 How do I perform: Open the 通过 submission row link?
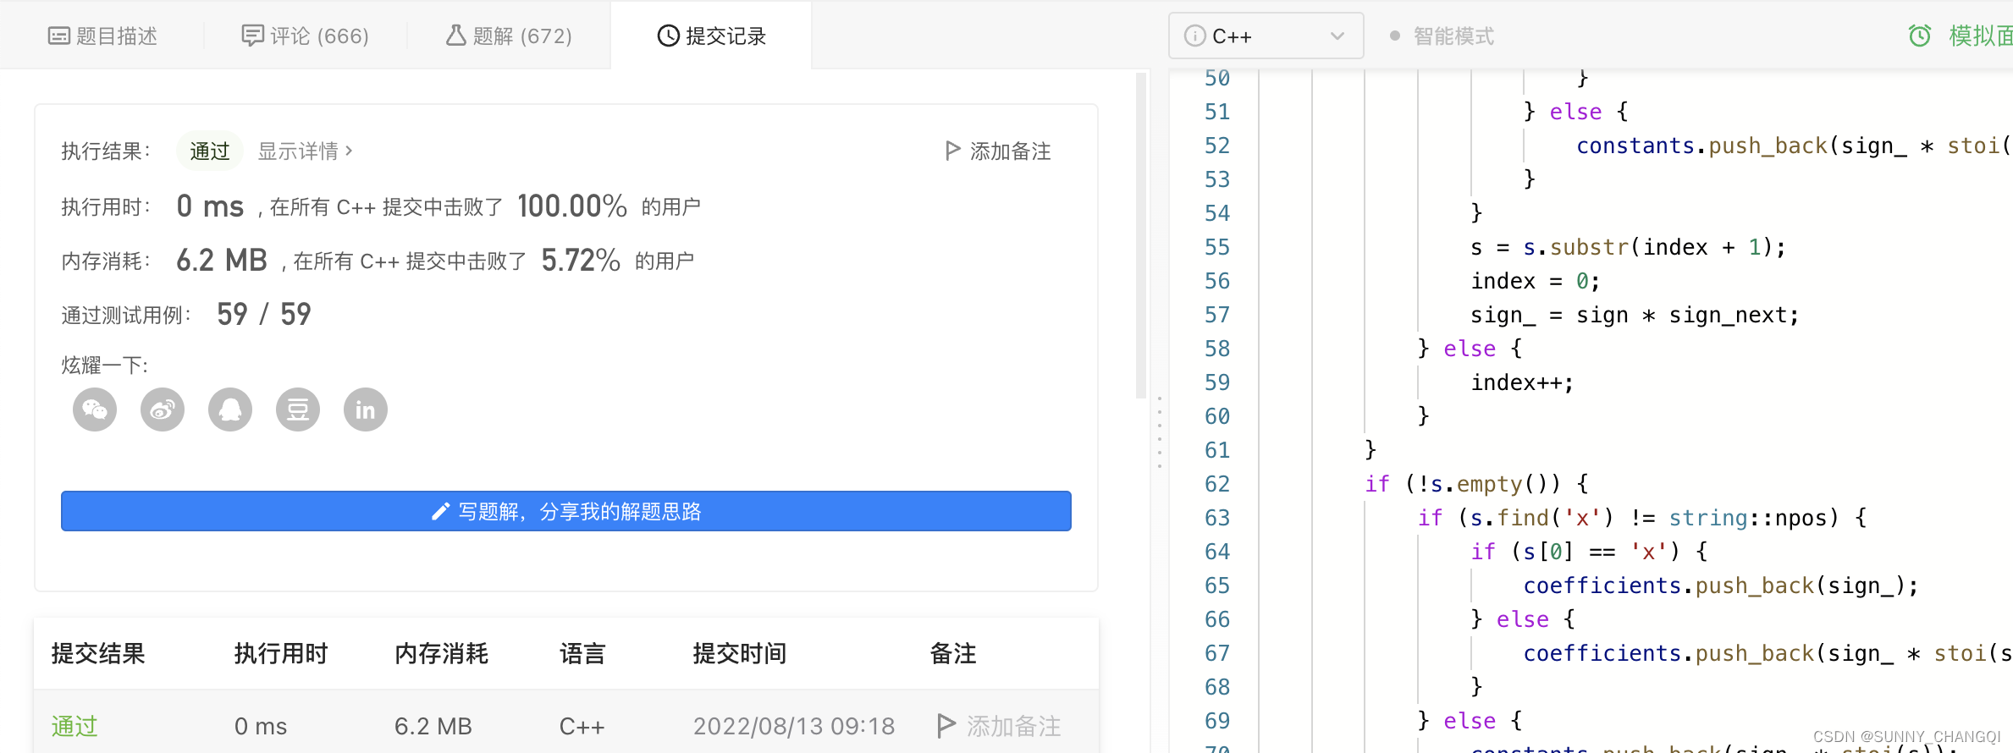pyautogui.click(x=74, y=726)
